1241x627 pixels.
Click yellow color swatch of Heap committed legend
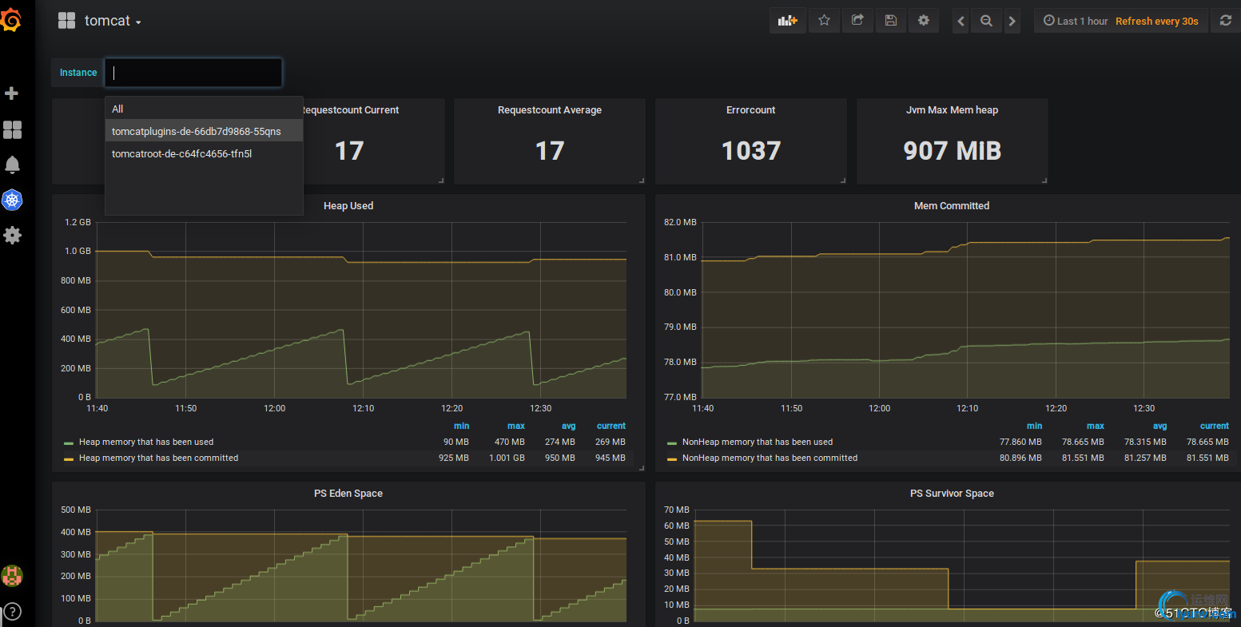point(69,458)
